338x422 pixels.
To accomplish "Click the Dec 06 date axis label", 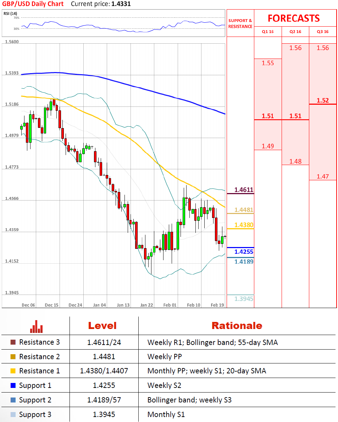I will (28, 305).
